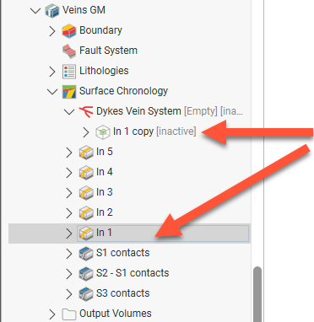The height and width of the screenshot is (322, 314).
Task: Click the Lithologies list icon
Action: click(x=69, y=71)
